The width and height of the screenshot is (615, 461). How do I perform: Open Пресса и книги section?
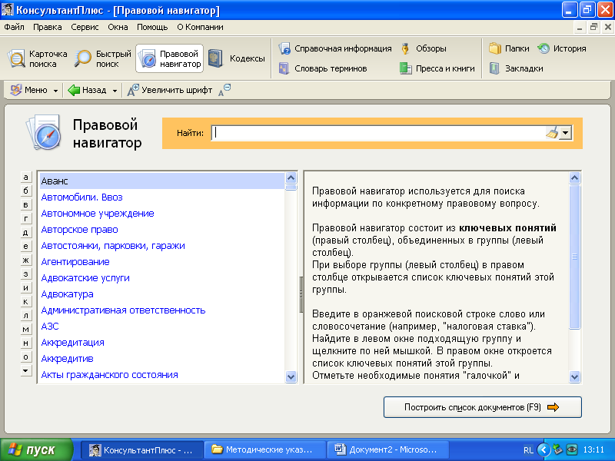tap(437, 68)
